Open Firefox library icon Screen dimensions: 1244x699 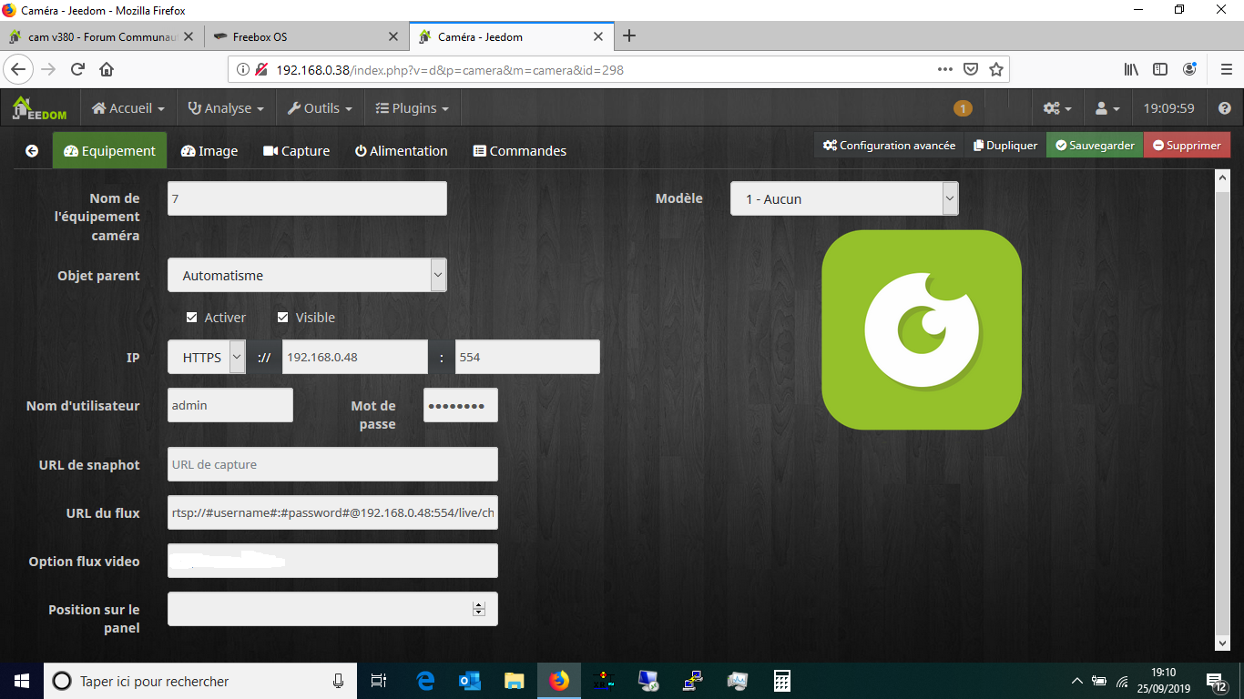click(1131, 69)
